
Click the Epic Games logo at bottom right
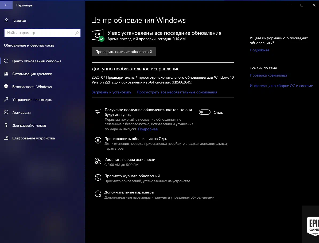pyautogui.click(x=313, y=226)
